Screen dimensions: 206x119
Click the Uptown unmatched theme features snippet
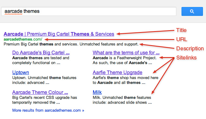(44, 80)
